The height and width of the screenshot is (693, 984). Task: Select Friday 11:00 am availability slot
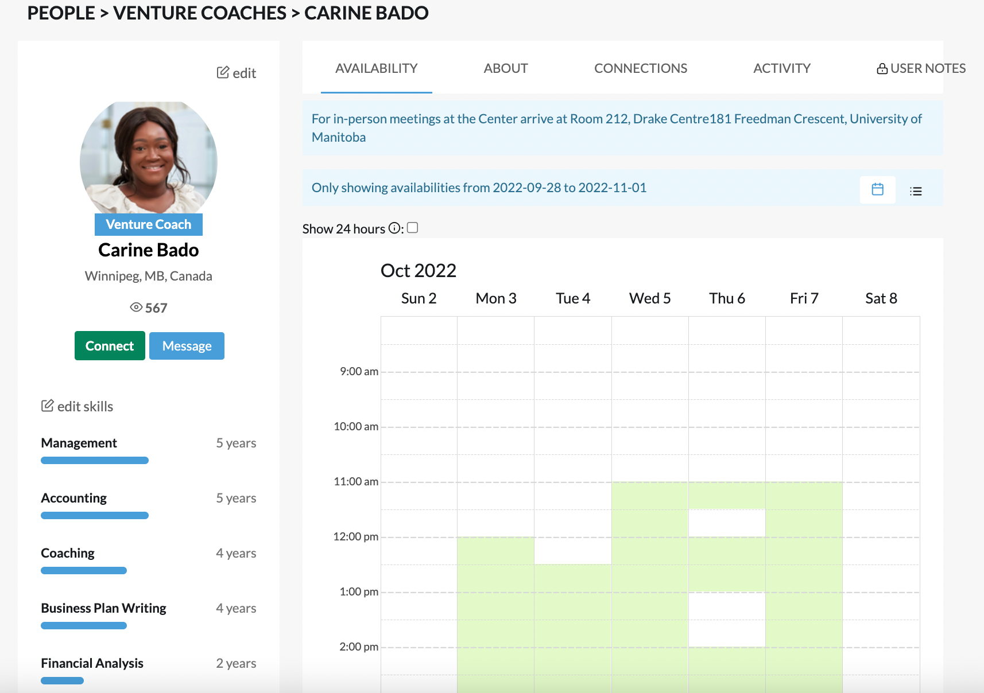point(804,496)
